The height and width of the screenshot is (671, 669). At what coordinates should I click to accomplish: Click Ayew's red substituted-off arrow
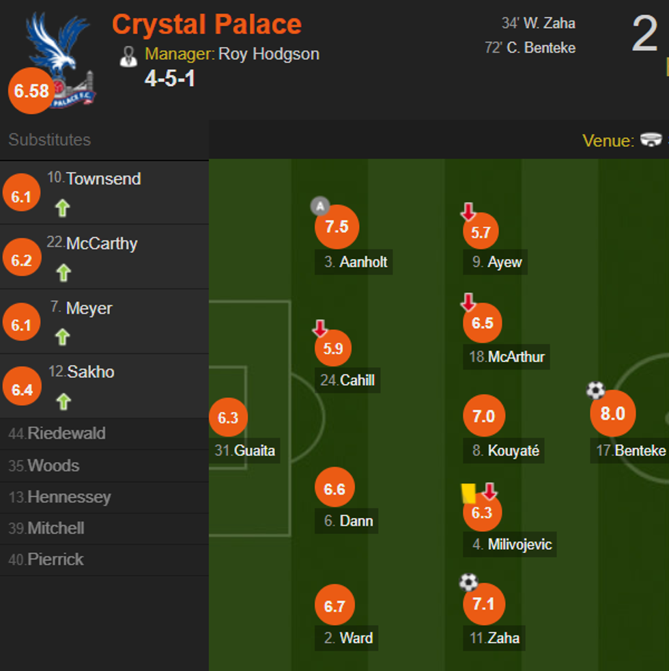(468, 212)
